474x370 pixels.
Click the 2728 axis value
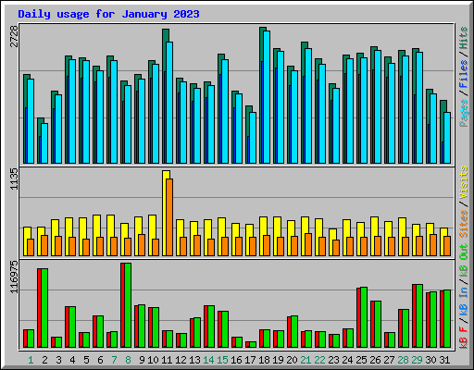click(x=14, y=36)
